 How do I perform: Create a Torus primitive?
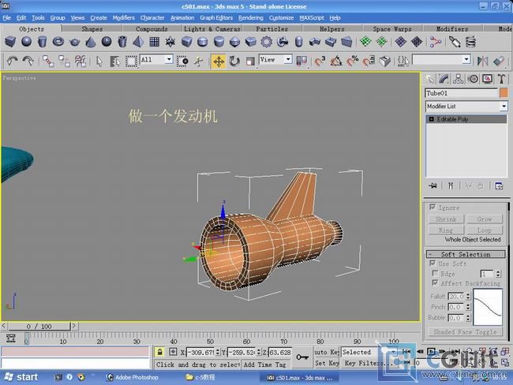[x=58, y=42]
